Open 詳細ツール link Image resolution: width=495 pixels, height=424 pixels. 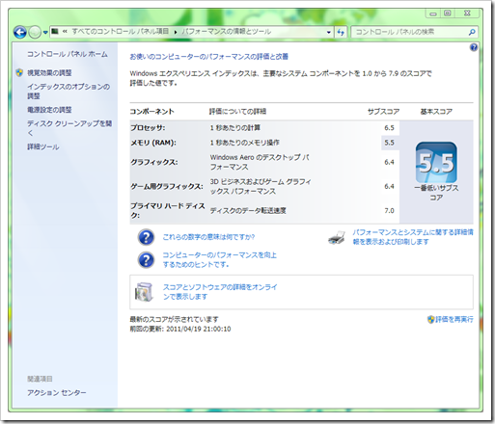[43, 146]
